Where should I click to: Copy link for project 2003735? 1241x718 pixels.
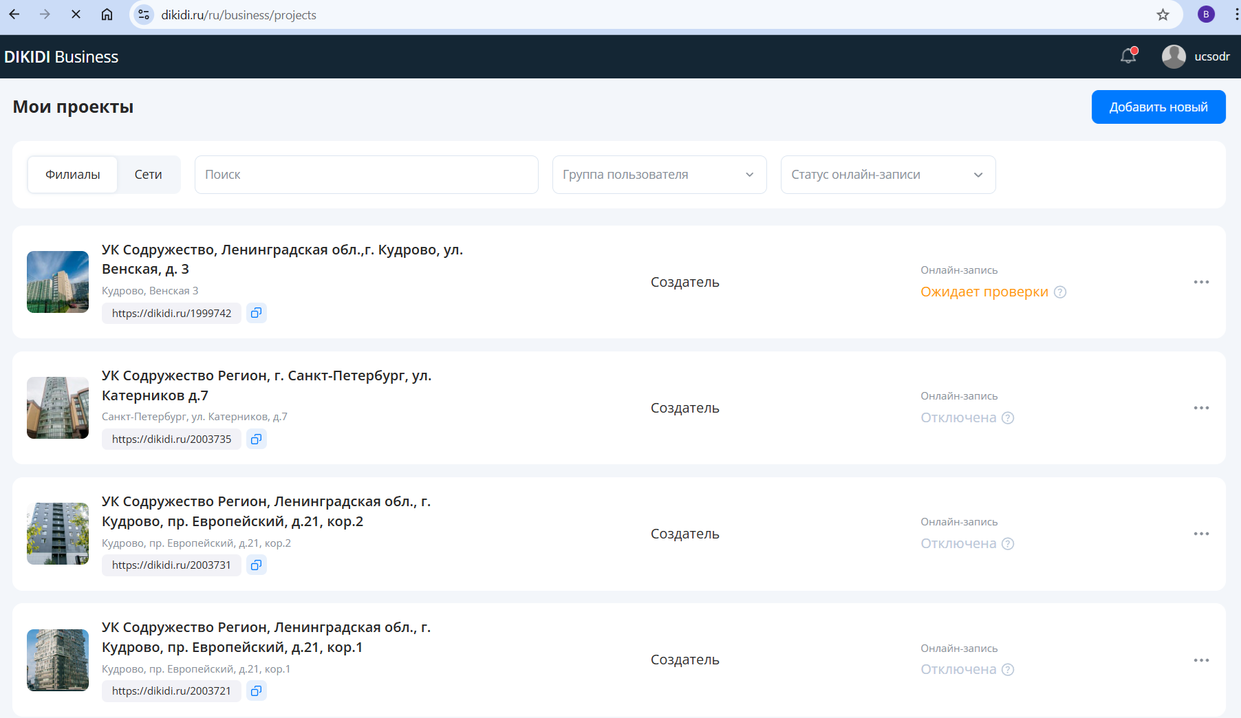pos(256,439)
